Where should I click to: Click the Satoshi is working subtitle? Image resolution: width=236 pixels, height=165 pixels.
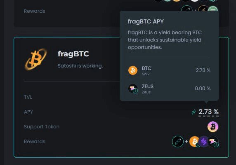point(80,66)
